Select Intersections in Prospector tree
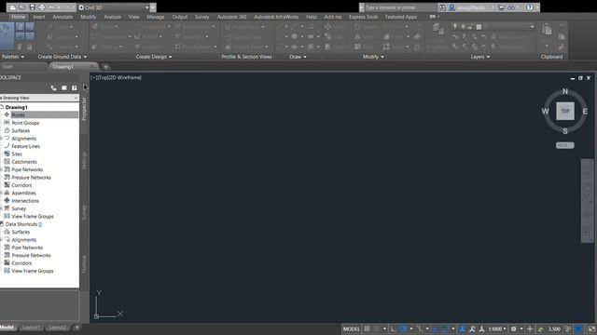This screenshot has height=335, width=597. 25,201
